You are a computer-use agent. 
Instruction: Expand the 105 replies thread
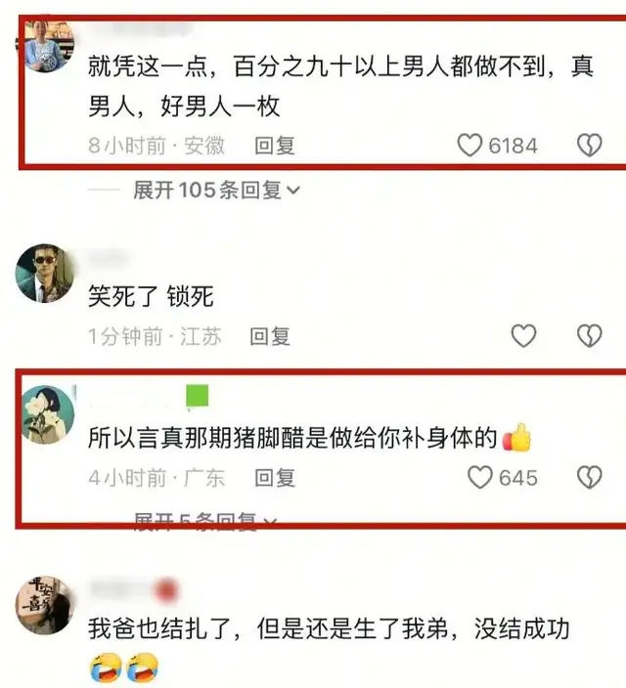[x=216, y=191]
